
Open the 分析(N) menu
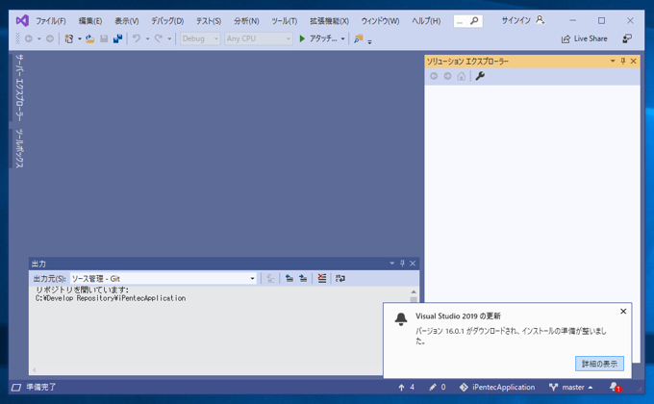(246, 21)
